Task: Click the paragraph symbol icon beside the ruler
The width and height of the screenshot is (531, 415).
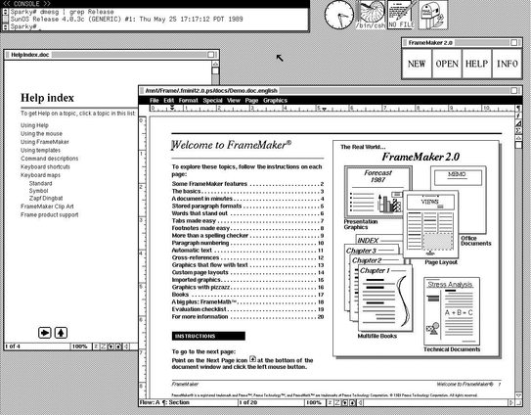Action: pyautogui.click(x=518, y=109)
